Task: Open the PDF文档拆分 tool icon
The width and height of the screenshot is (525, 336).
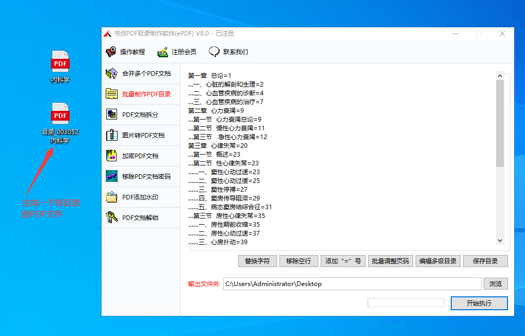Action: point(111,115)
